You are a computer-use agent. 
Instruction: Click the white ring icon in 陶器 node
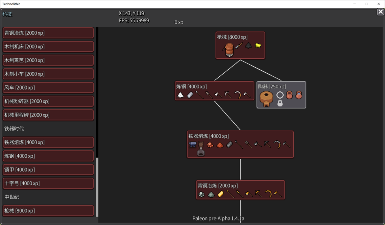pos(280,95)
